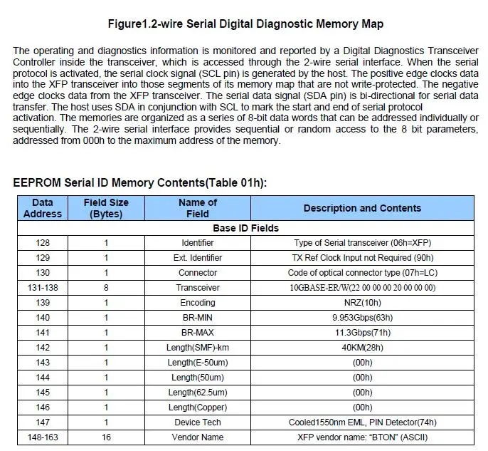Click the 'Data Address' column header
Viewport: 488px width, 451px height.
[43, 208]
